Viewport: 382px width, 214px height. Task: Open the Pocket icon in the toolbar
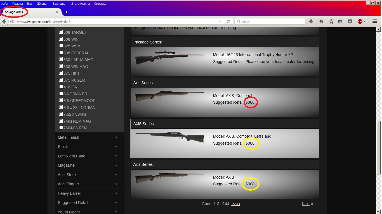350,21
